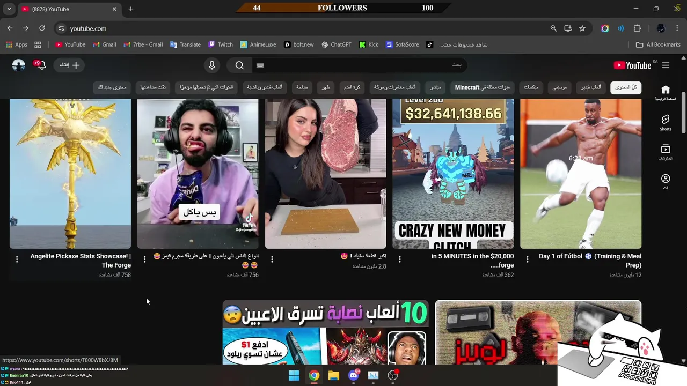Open options for the Day 1 of Fútbol short
Screen dimensions: 687x386
click(527, 258)
